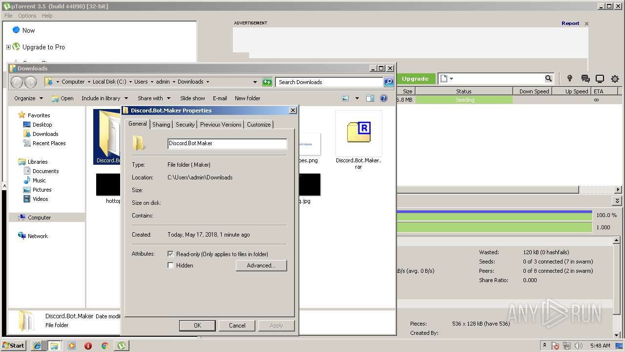
Task: Open the Help menu in uTorrent
Action: 47,16
